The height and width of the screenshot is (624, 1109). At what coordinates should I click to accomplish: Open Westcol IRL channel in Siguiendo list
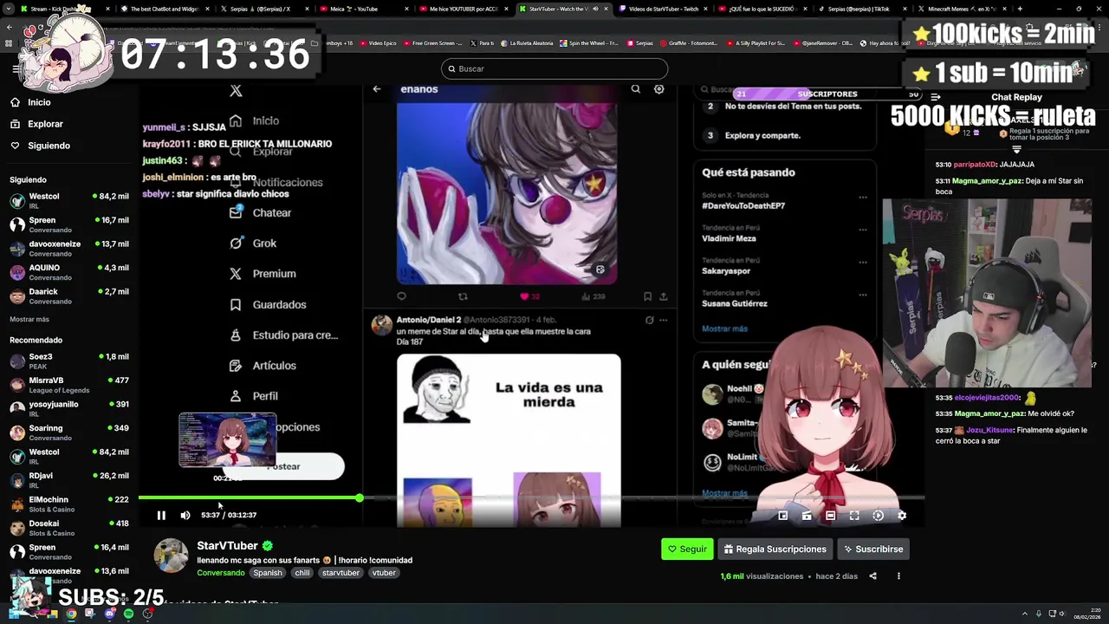coord(69,200)
